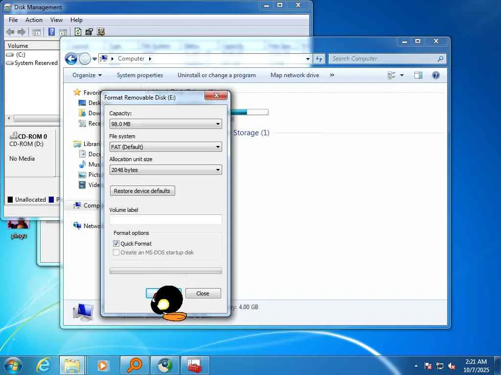The width and height of the screenshot is (501, 375).
Task: Close Format dialog with red X
Action: pos(216,95)
